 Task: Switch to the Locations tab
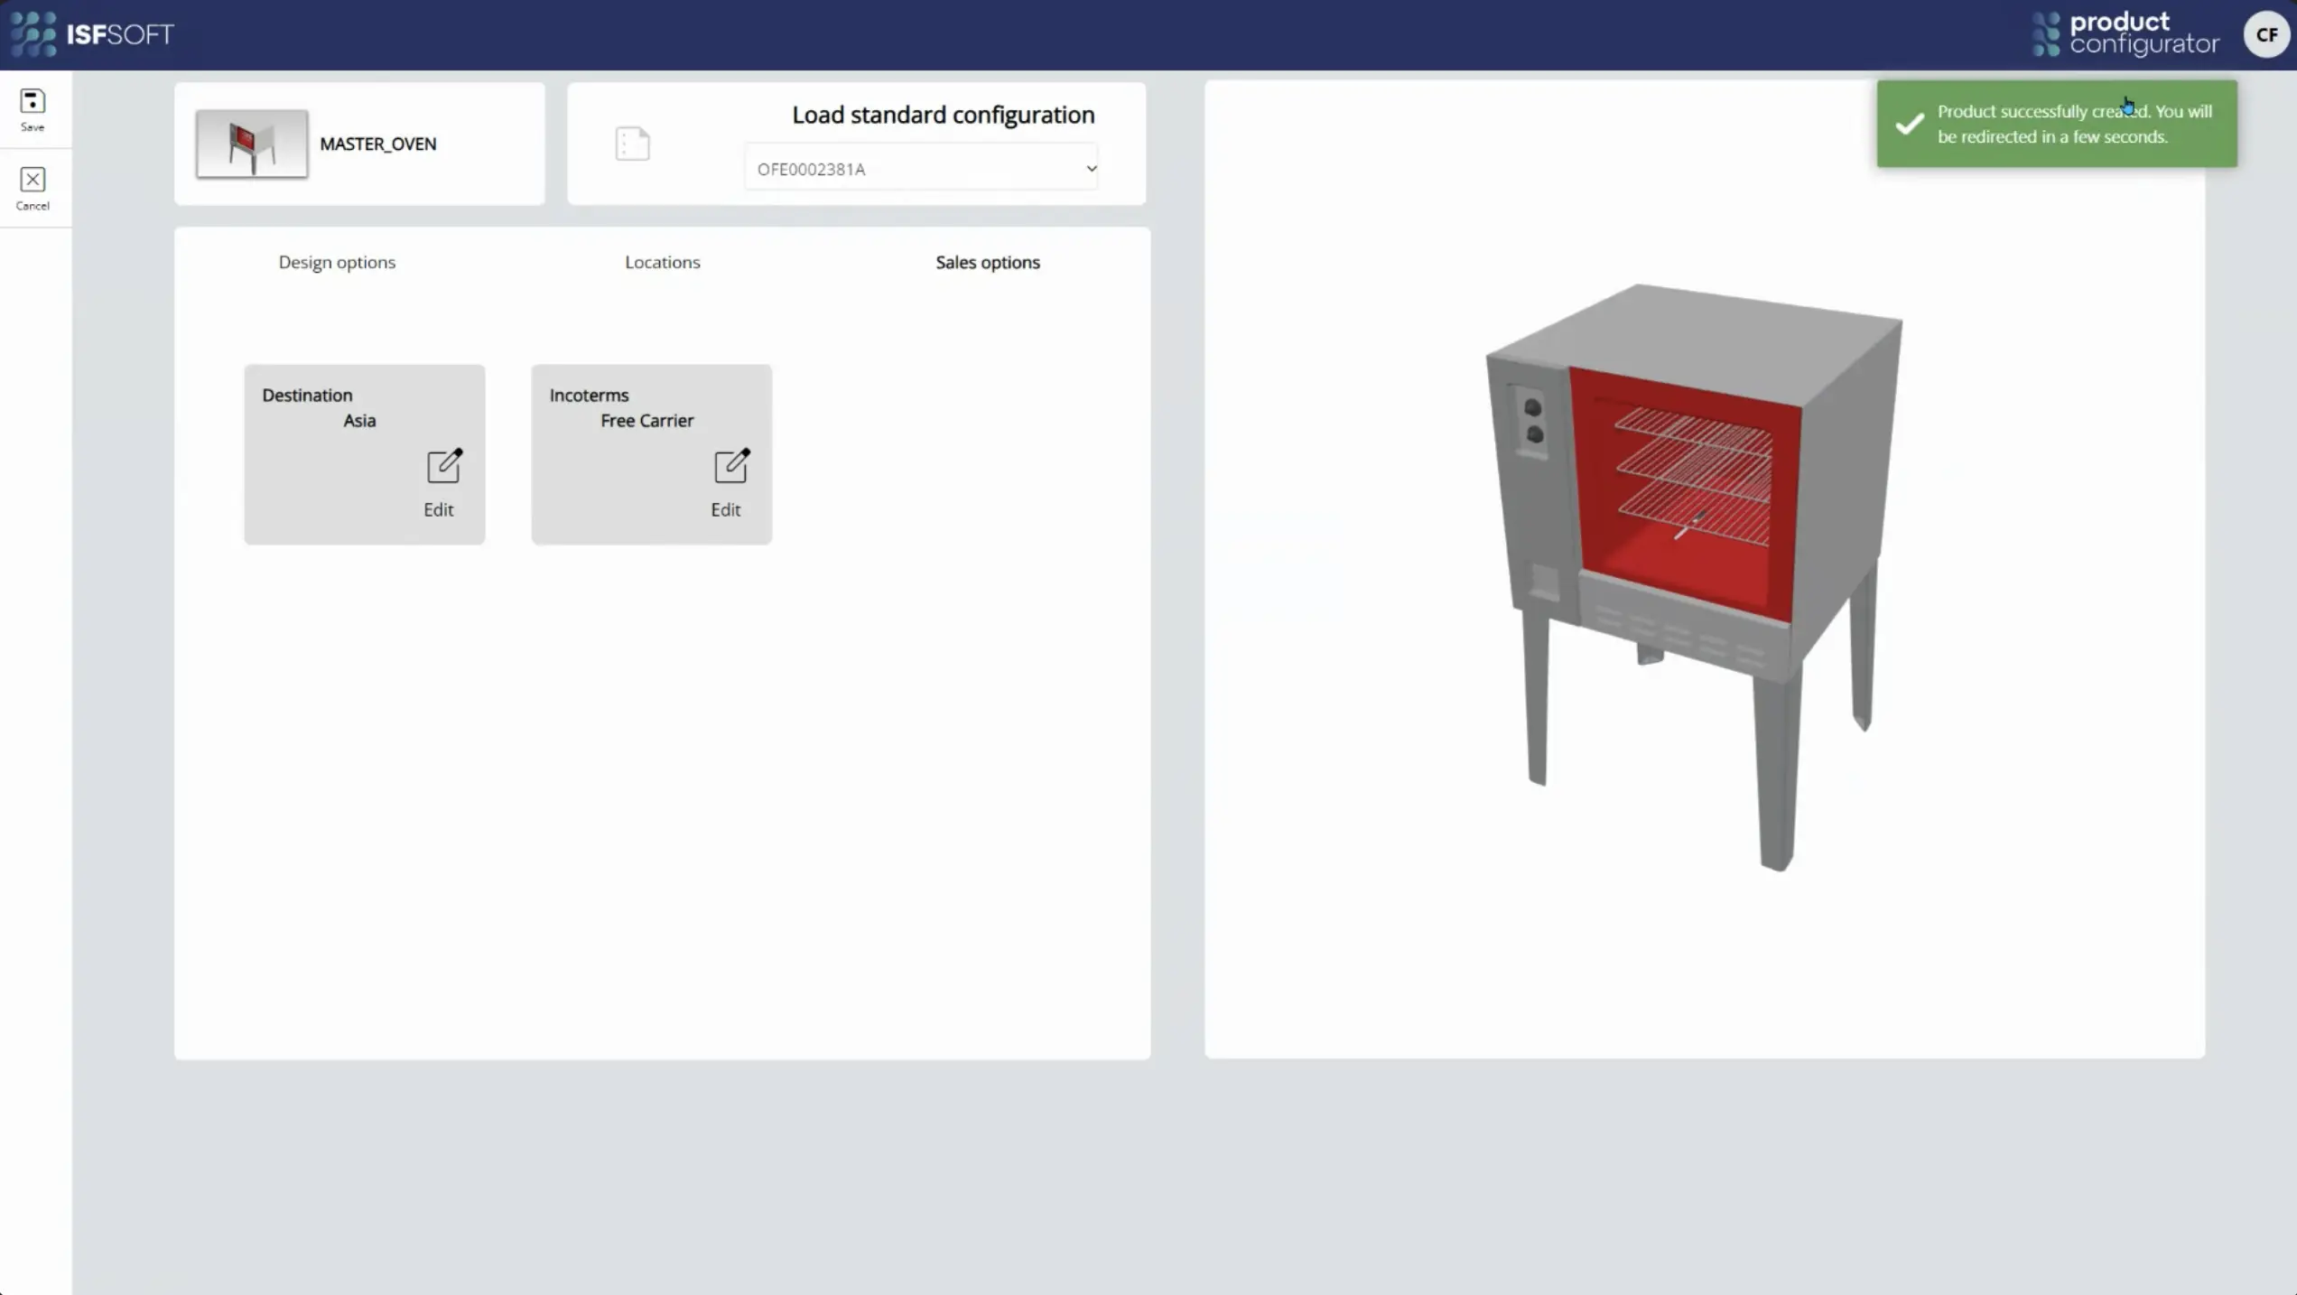pyautogui.click(x=662, y=262)
